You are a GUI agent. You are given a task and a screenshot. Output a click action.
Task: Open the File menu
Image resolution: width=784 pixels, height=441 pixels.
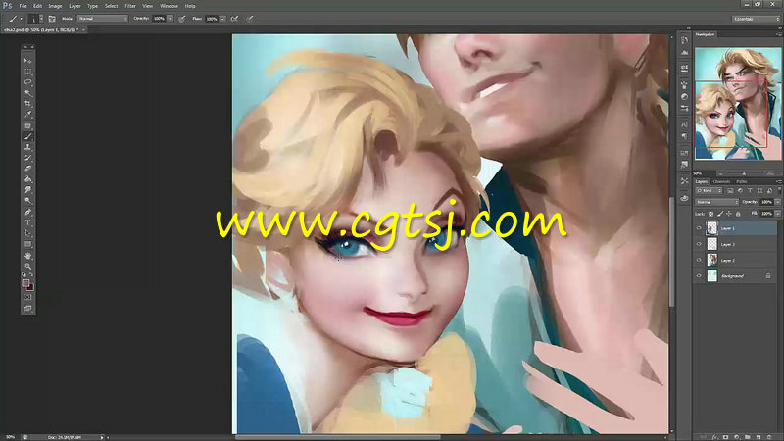point(23,6)
